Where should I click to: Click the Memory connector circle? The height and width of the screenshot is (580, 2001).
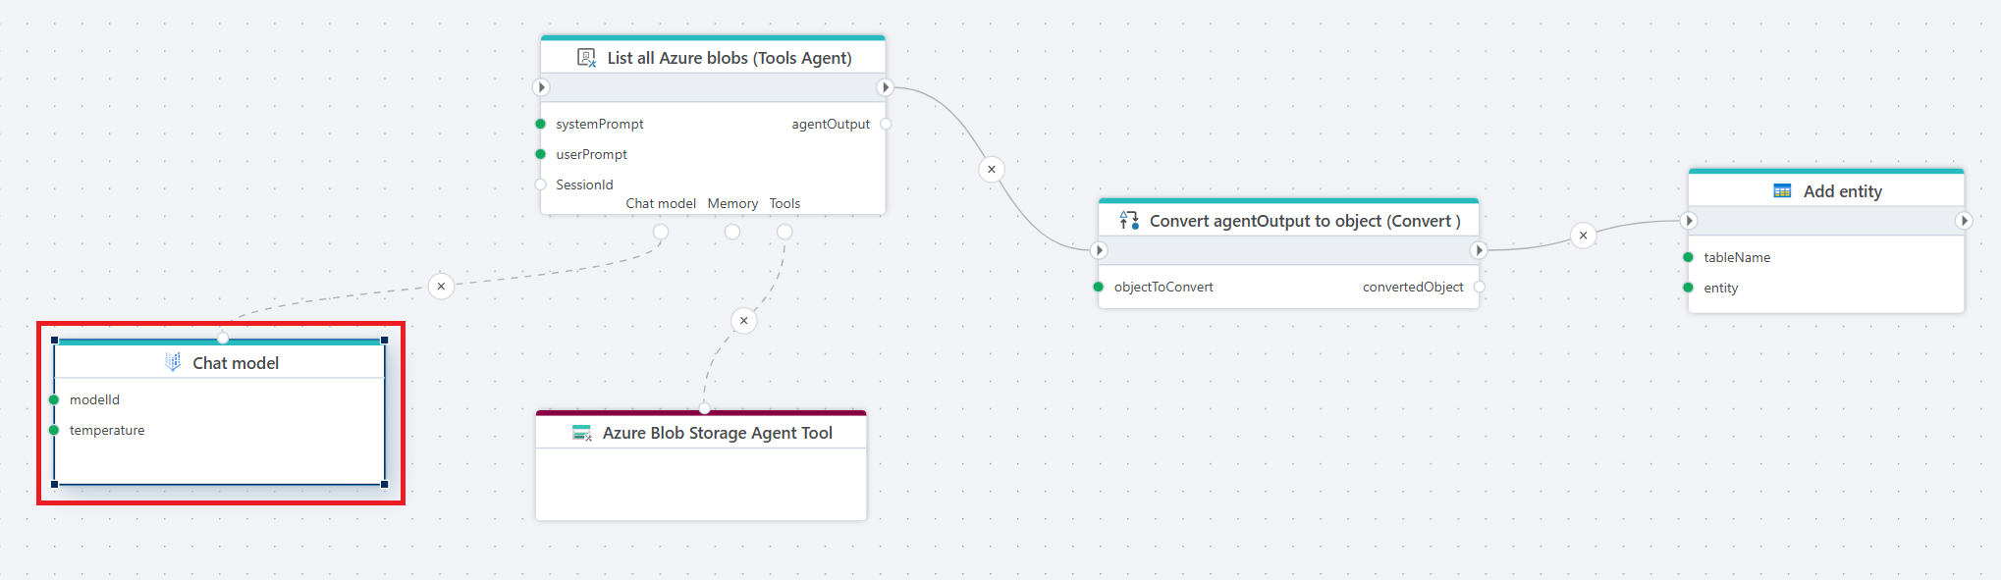732,232
